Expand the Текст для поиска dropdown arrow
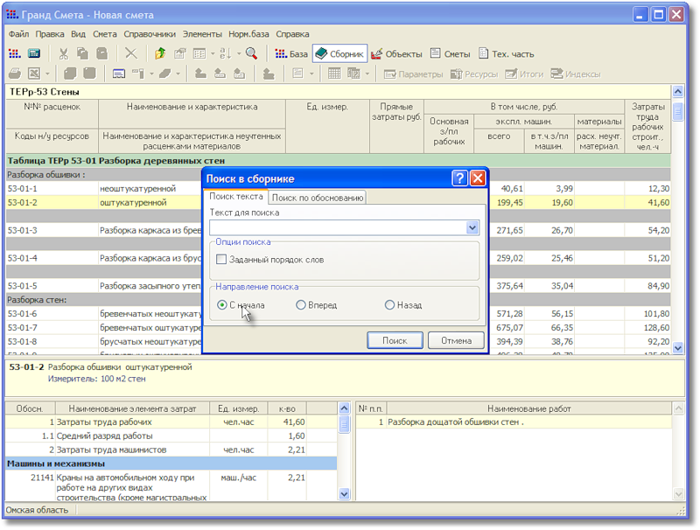The width and height of the screenshot is (700, 530). (x=472, y=228)
